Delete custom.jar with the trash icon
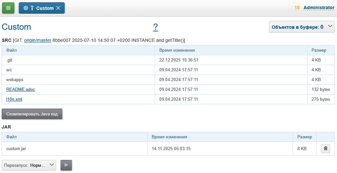Image resolution: width=337 pixels, height=173 pixels. pos(326,148)
